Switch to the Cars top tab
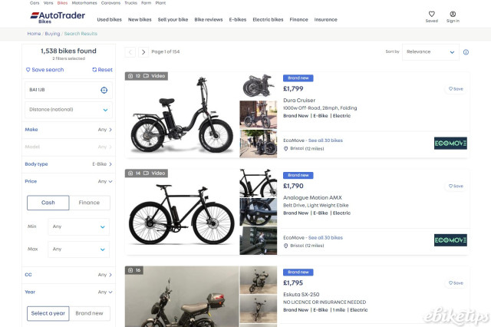 coord(35,3)
